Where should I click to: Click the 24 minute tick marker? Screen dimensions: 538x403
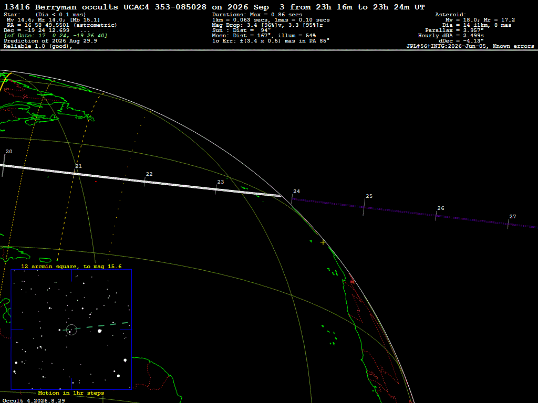click(292, 199)
